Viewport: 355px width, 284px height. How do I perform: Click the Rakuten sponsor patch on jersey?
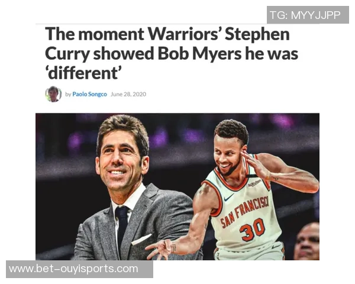point(254,183)
